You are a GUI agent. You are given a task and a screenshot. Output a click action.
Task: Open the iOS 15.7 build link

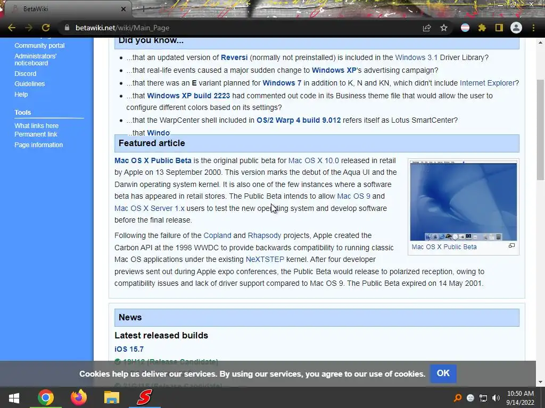tap(129, 349)
